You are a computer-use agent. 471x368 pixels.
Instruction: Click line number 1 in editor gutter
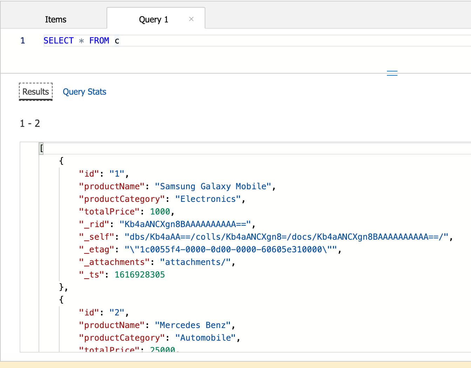[x=23, y=41]
